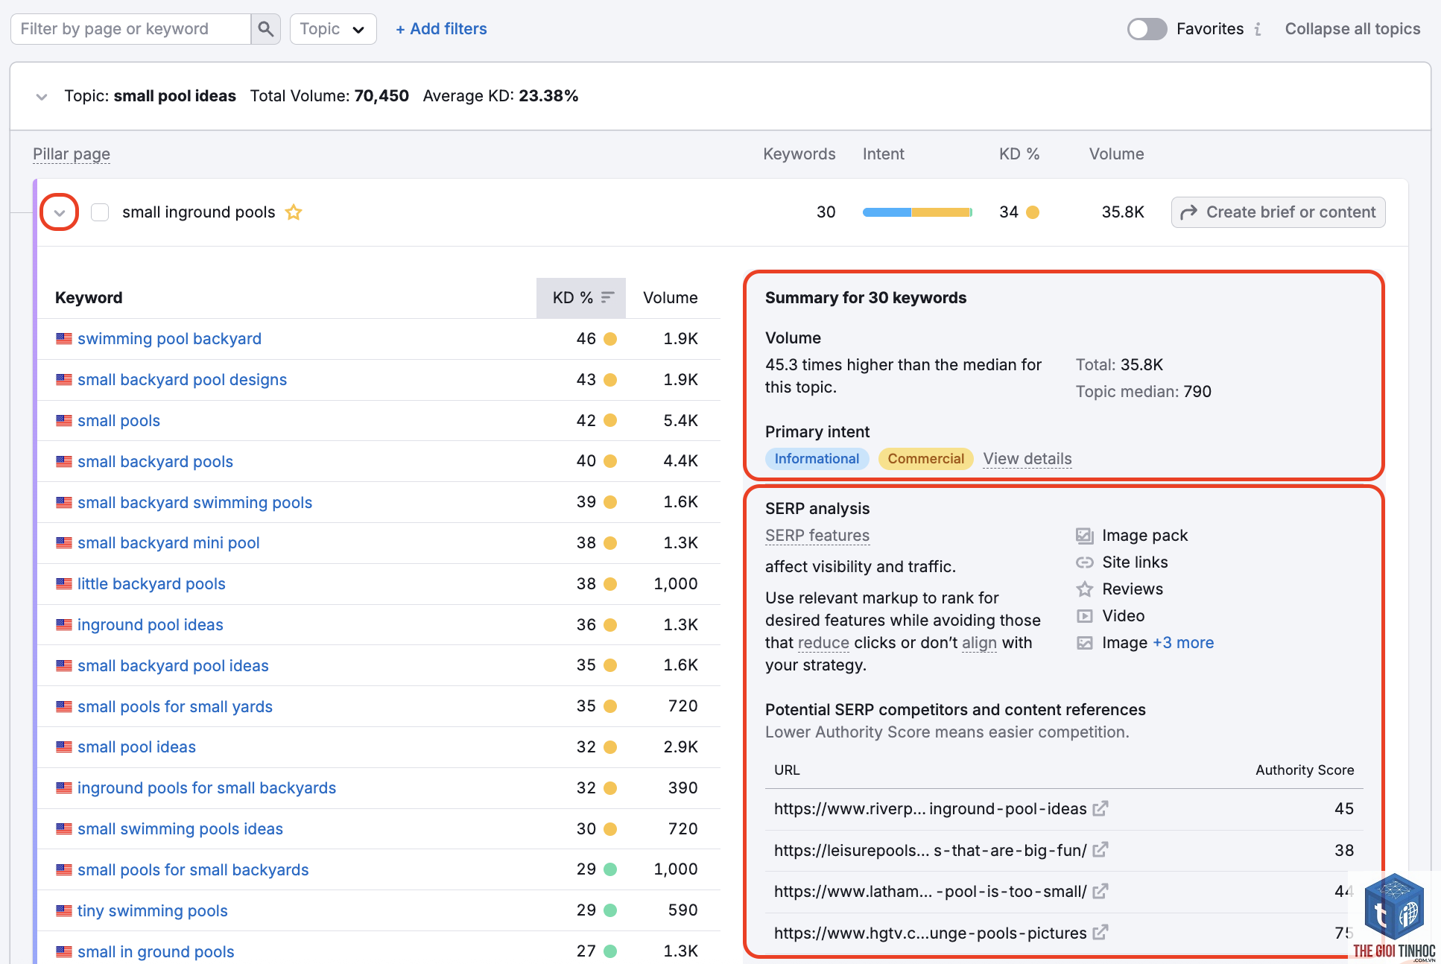
Task: Open keyword inground pools for small backyards
Action: [x=206, y=788]
